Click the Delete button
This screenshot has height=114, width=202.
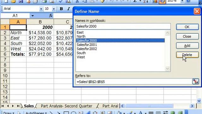tap(187, 55)
